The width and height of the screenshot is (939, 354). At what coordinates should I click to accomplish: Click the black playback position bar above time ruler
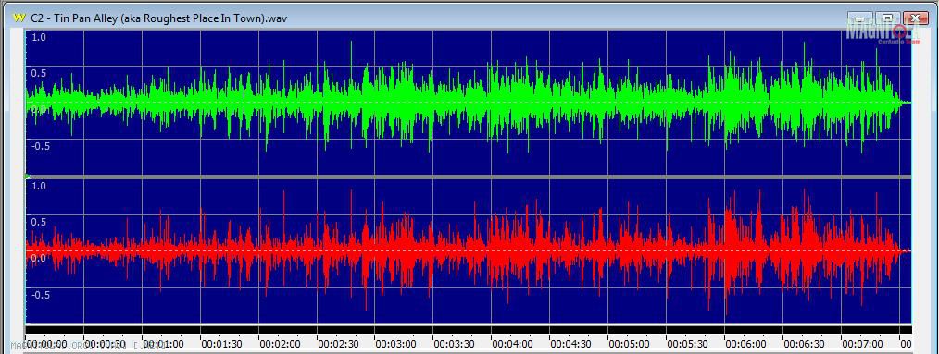pyautogui.click(x=468, y=329)
